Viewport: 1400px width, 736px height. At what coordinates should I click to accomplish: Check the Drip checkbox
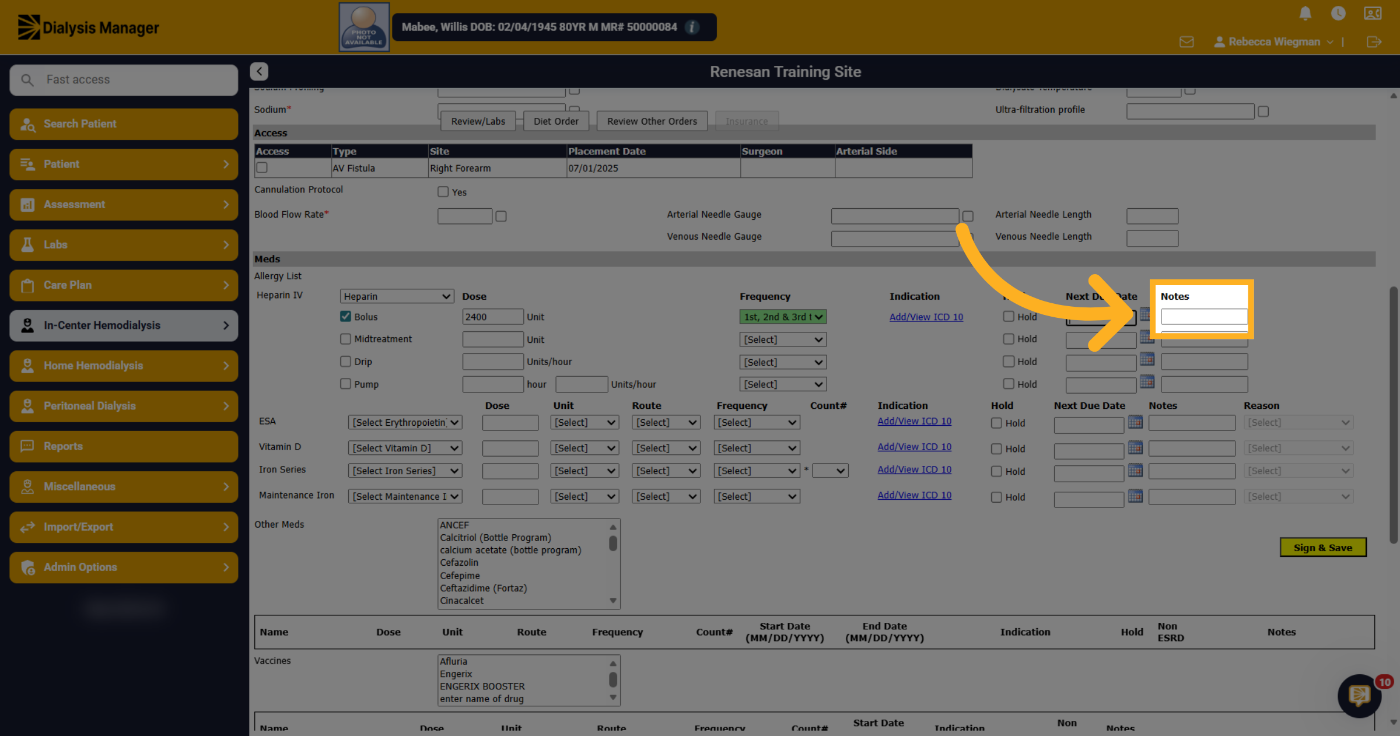[x=345, y=362]
